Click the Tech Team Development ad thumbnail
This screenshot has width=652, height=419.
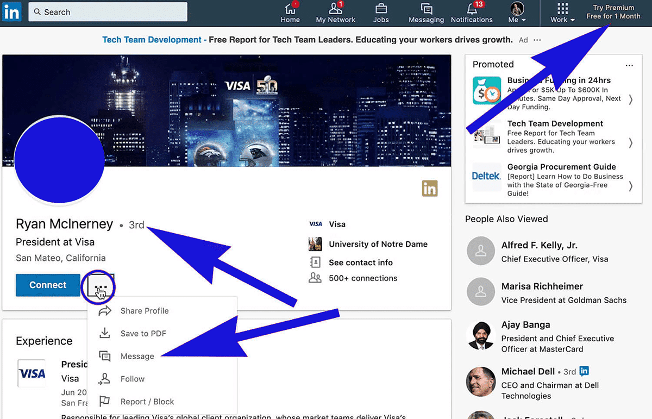(487, 134)
